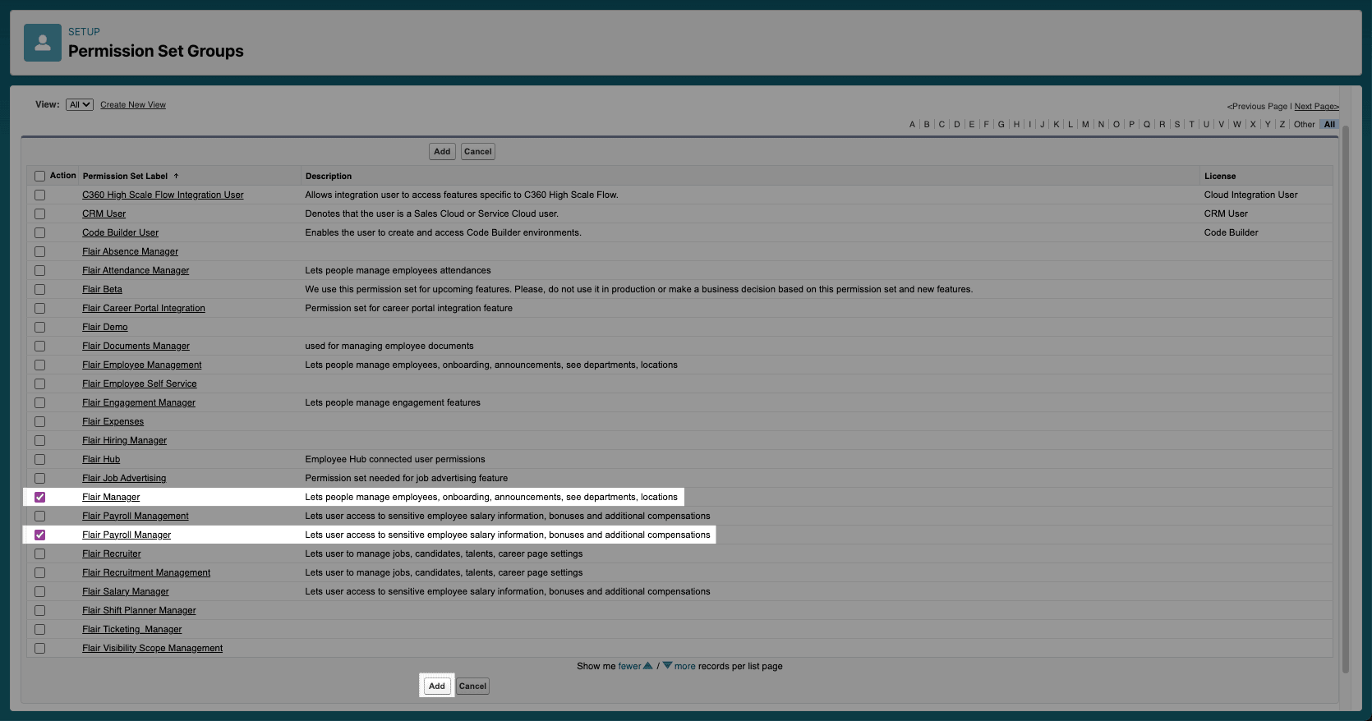1372x721 pixels.
Task: Click the Cloud Integration User license cell
Action: (1250, 195)
